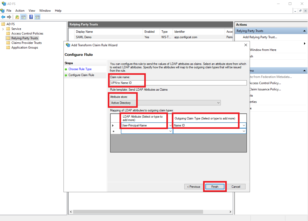308x221 pixels.
Task: Open the Action menu
Action: tap(20, 11)
